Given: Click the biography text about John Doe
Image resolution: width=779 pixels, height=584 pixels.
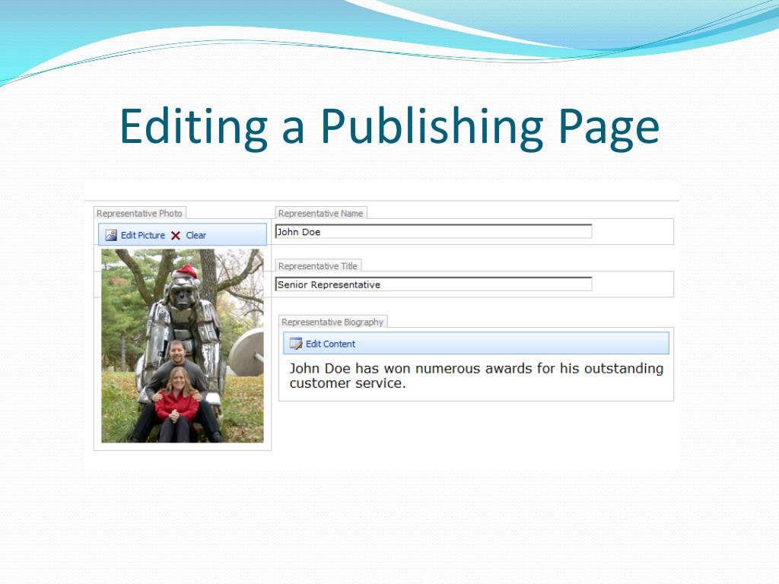Looking at the screenshot, I should (476, 376).
